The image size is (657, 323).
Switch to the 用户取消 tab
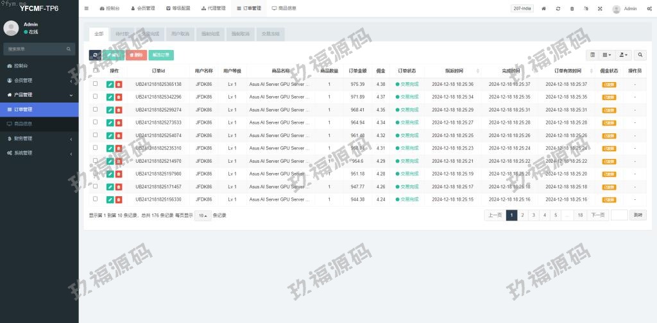180,33
